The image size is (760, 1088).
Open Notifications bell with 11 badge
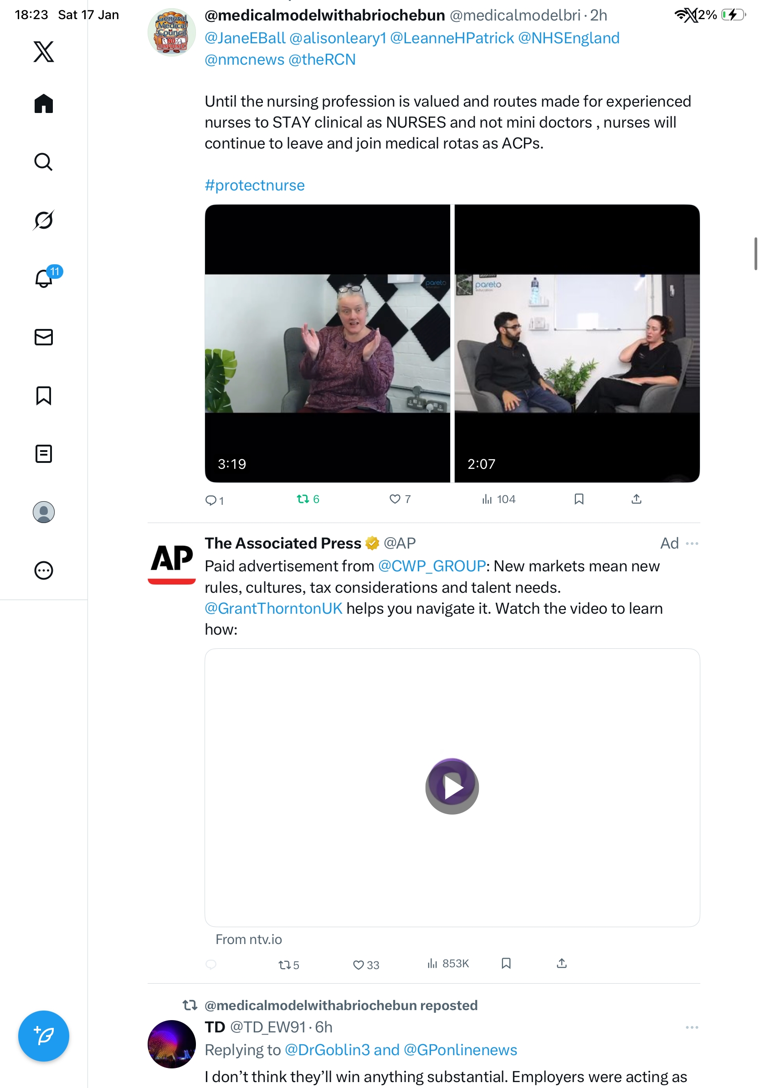click(x=44, y=278)
